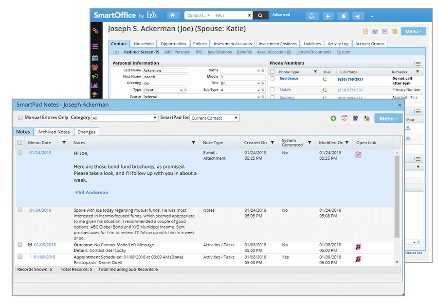438x307 pixels.
Task: Open the Investment Accounts tab
Action: point(233,44)
